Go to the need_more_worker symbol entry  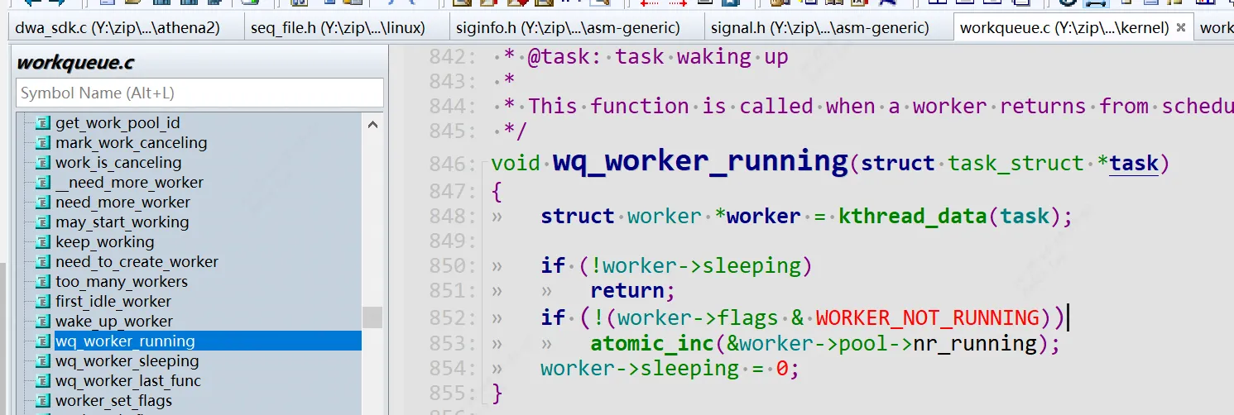pos(122,203)
